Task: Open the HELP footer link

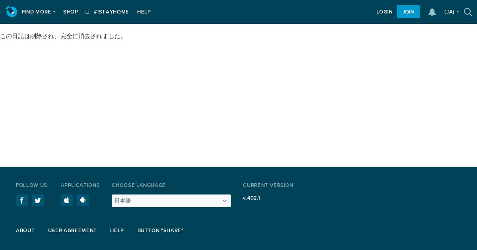Action: 117,231
